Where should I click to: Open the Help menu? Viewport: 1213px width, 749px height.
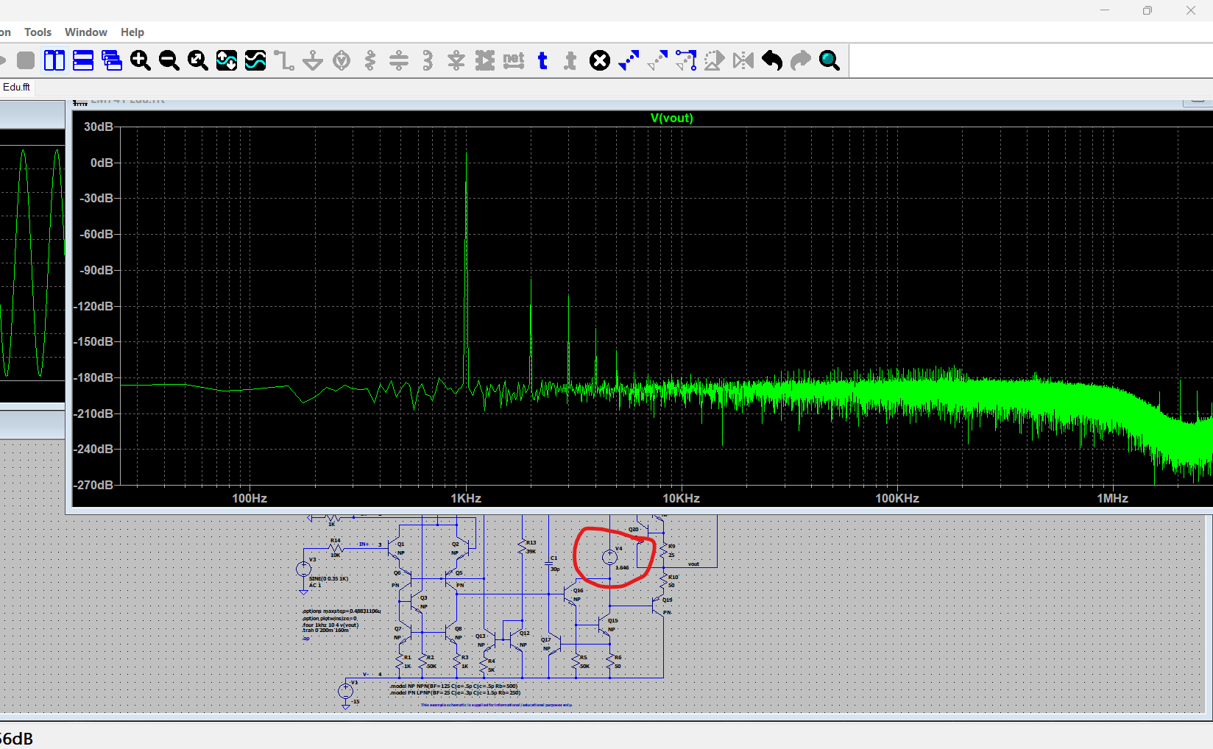[132, 32]
